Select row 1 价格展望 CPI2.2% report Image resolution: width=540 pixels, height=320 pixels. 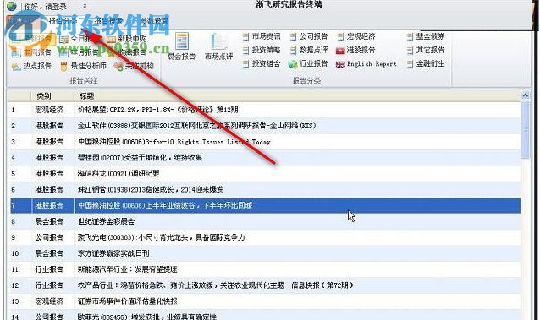(x=265, y=110)
